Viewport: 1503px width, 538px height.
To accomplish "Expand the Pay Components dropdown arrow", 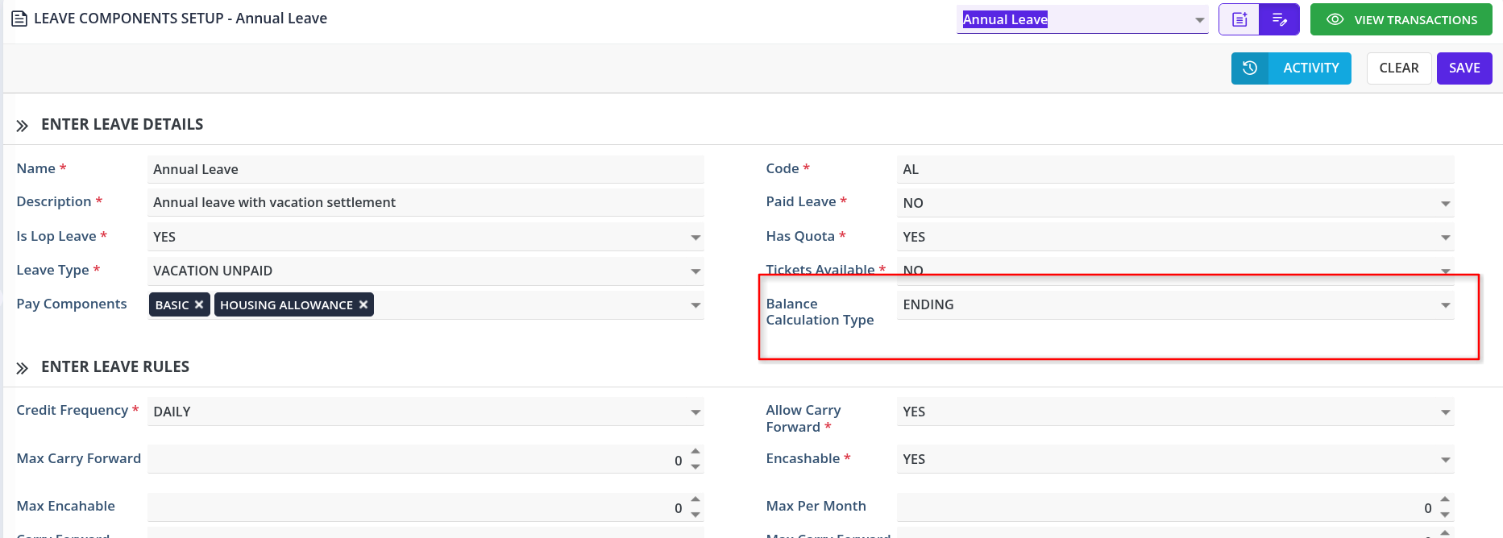I will pos(695,305).
